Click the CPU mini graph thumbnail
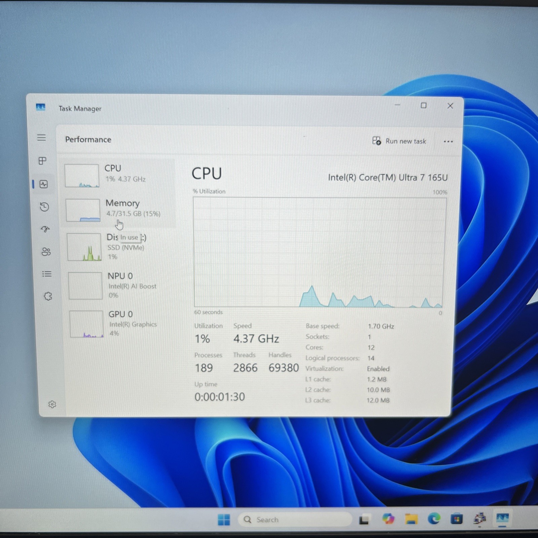Screen dimensions: 538x538 [x=82, y=176]
